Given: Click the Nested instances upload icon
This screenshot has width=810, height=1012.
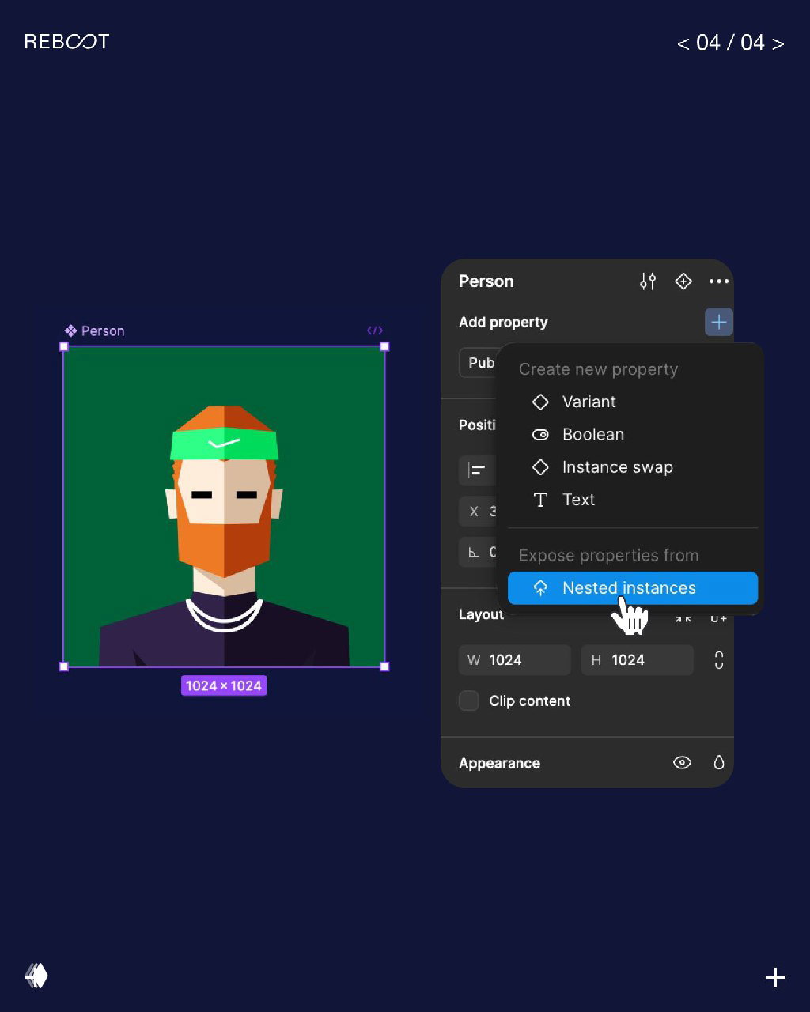Looking at the screenshot, I should pyautogui.click(x=540, y=588).
